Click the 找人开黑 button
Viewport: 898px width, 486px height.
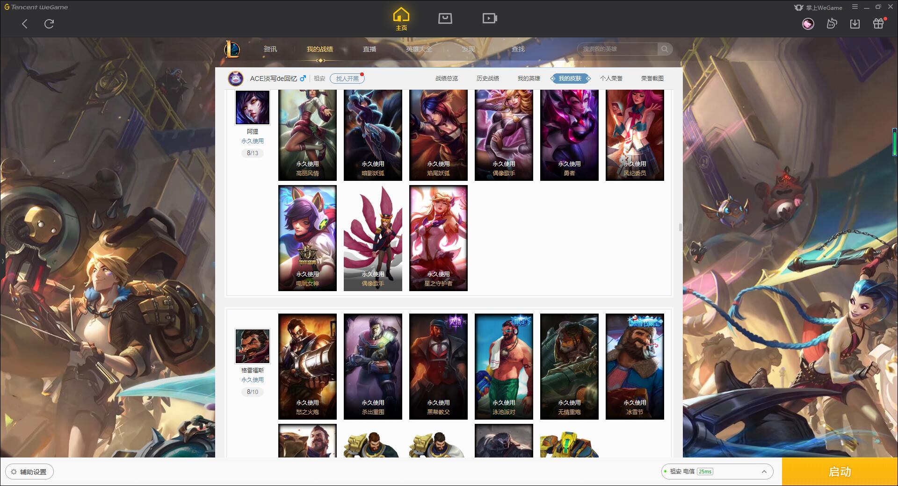347,79
